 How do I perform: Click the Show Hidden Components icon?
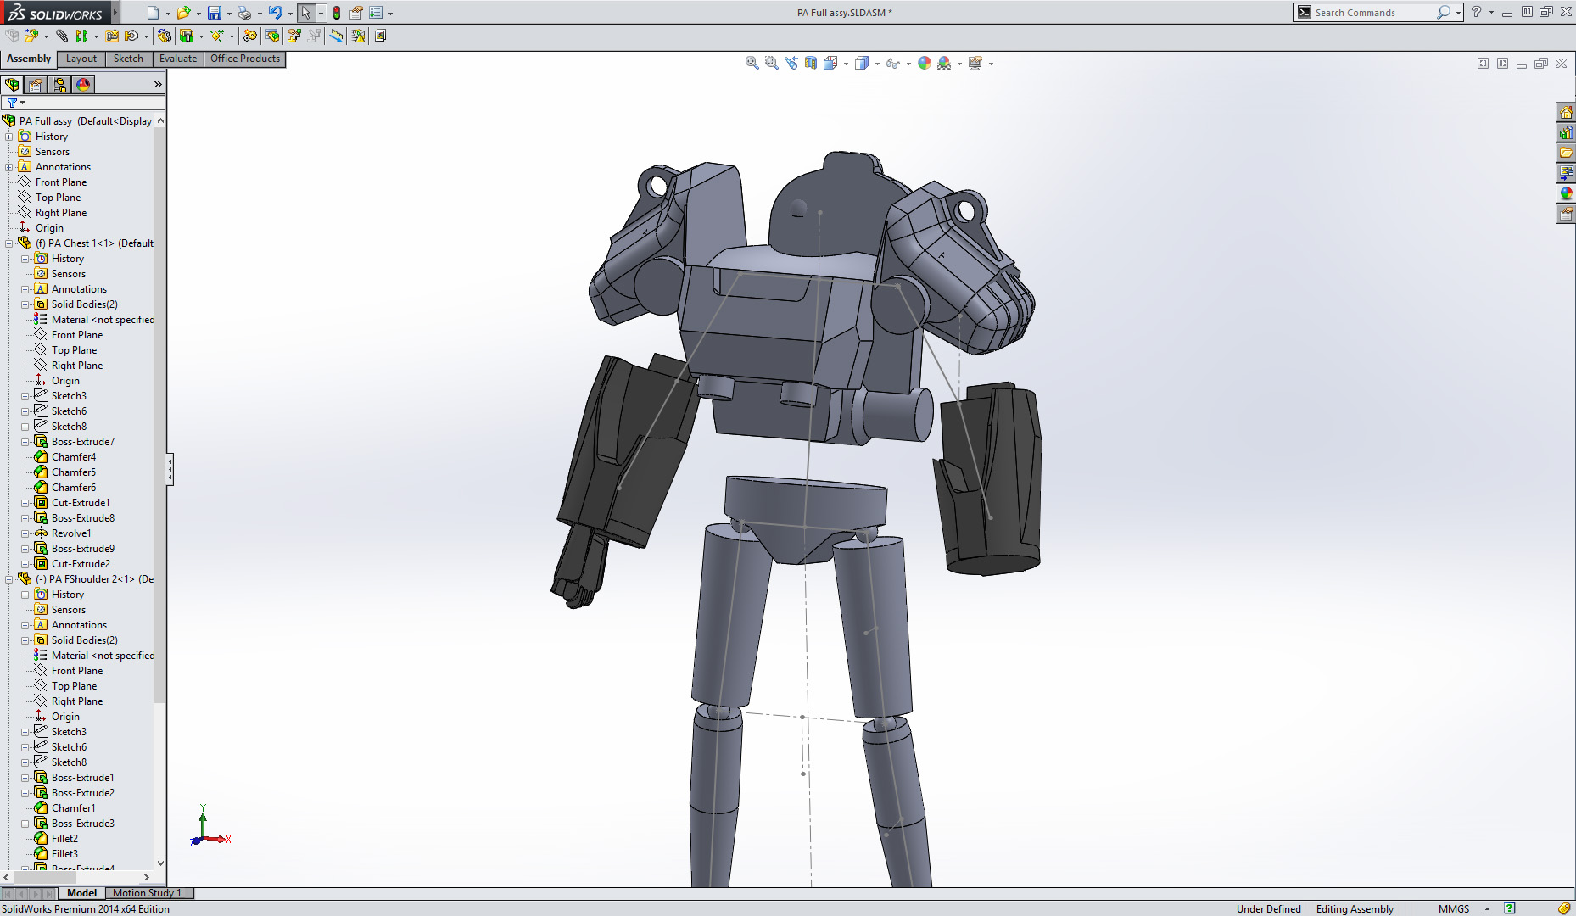tap(165, 36)
